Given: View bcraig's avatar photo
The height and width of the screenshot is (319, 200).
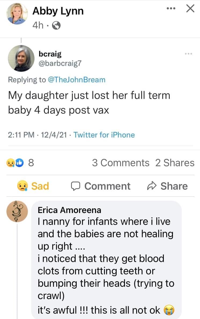Looking at the screenshot, I should [21, 58].
